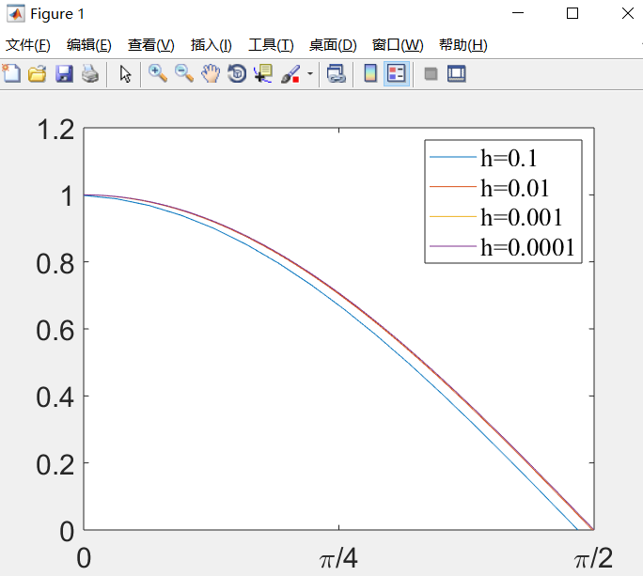Insert a colorbar using toolbar icon

click(x=370, y=74)
